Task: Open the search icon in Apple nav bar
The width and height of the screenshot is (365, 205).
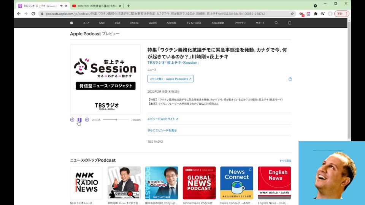Action: 276,23
